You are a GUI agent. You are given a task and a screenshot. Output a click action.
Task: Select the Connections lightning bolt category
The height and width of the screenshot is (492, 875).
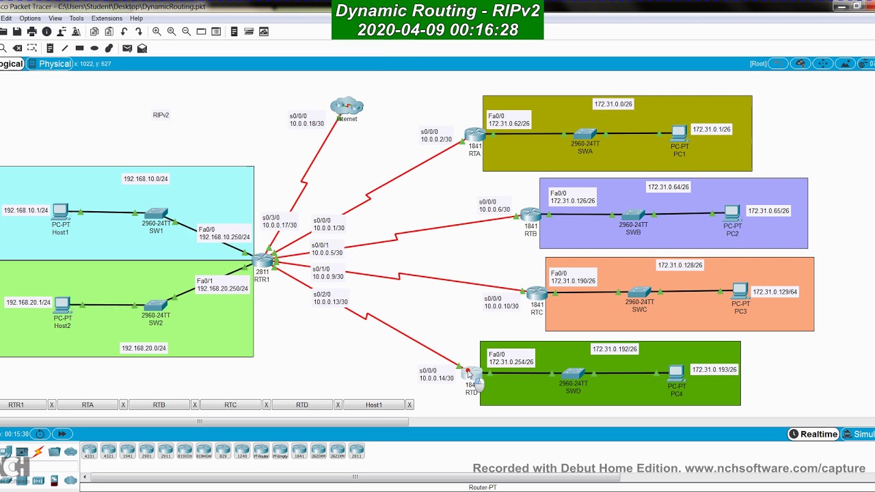pyautogui.click(x=38, y=452)
